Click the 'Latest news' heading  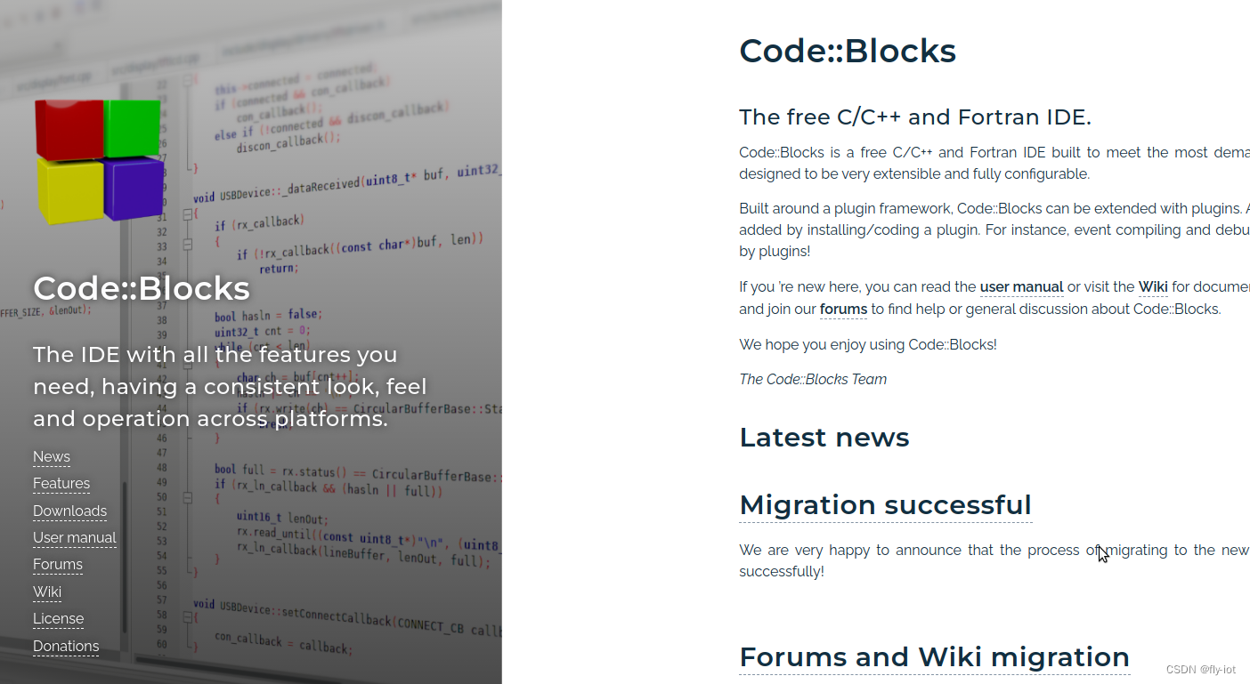tap(824, 438)
